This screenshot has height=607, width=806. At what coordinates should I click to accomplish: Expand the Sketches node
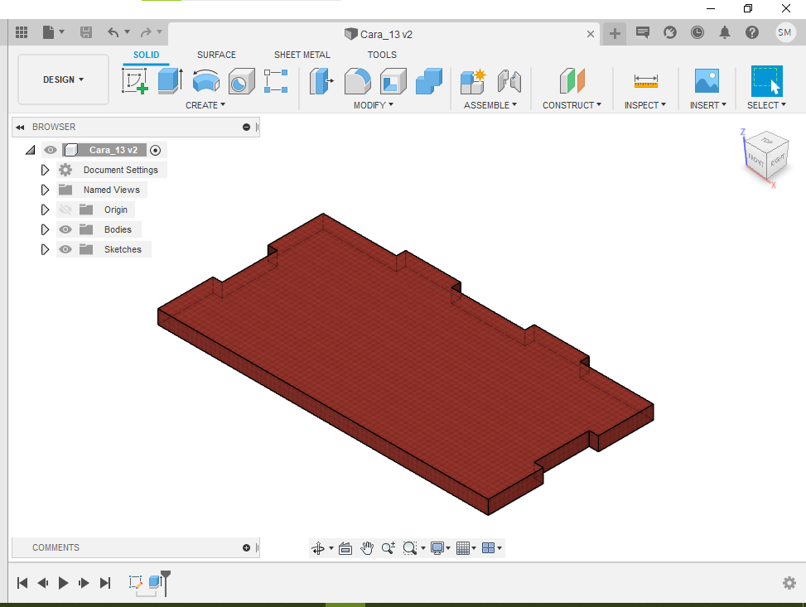pos(45,249)
